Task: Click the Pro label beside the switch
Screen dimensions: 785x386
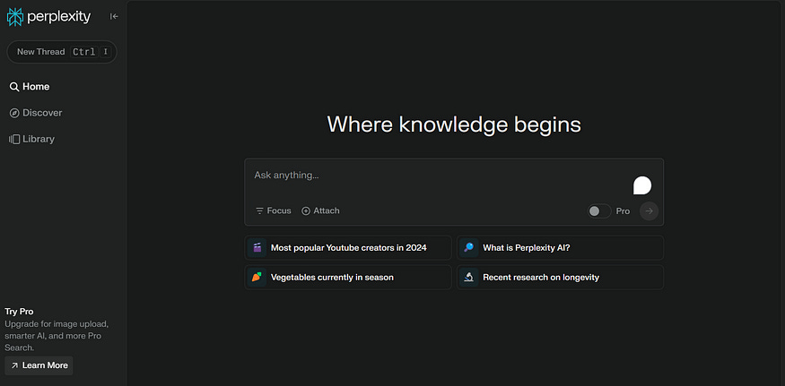Action: [x=623, y=211]
